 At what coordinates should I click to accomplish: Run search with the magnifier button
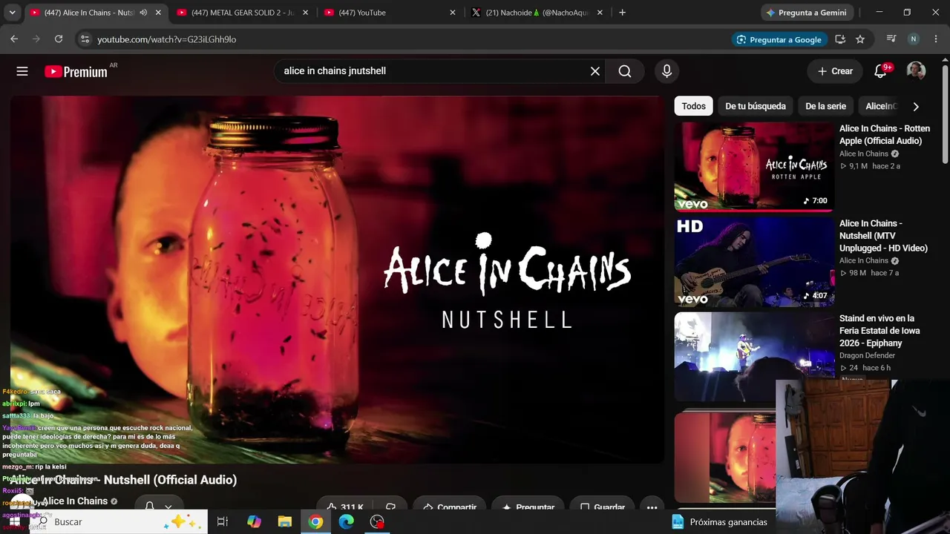[625, 71]
